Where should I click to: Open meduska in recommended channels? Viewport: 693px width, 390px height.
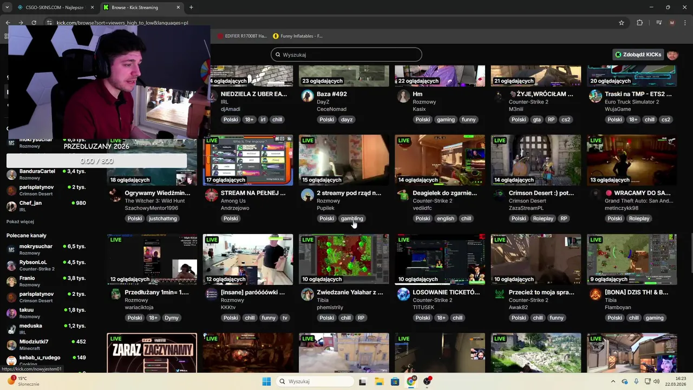[x=46, y=329]
